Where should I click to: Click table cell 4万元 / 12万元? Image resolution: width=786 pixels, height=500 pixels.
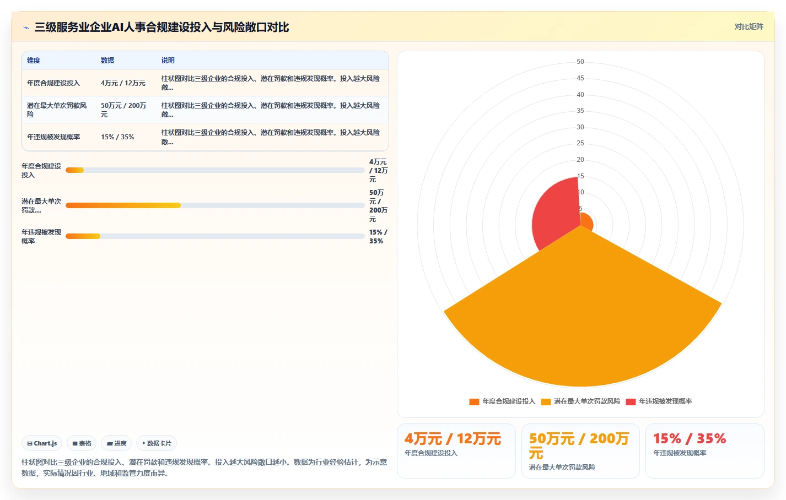click(123, 83)
